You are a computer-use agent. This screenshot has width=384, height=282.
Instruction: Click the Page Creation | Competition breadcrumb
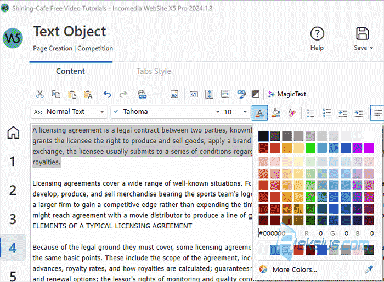tap(73, 48)
